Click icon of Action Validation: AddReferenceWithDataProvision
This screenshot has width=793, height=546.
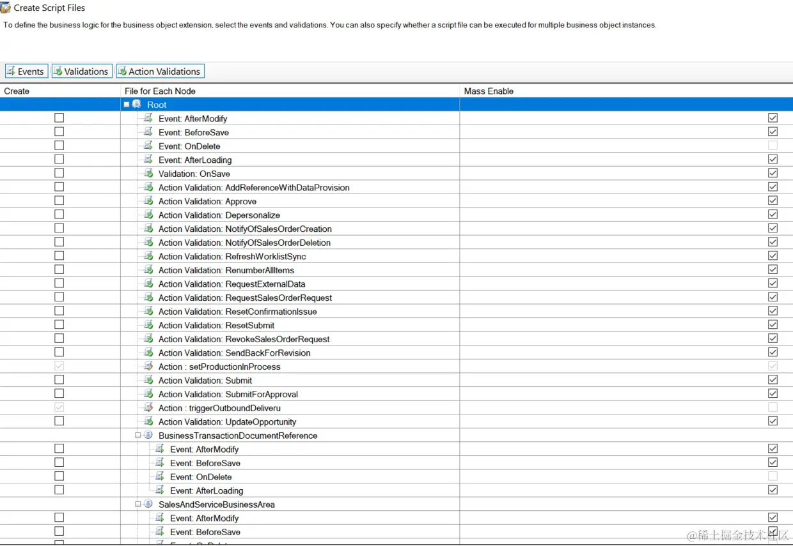(148, 187)
